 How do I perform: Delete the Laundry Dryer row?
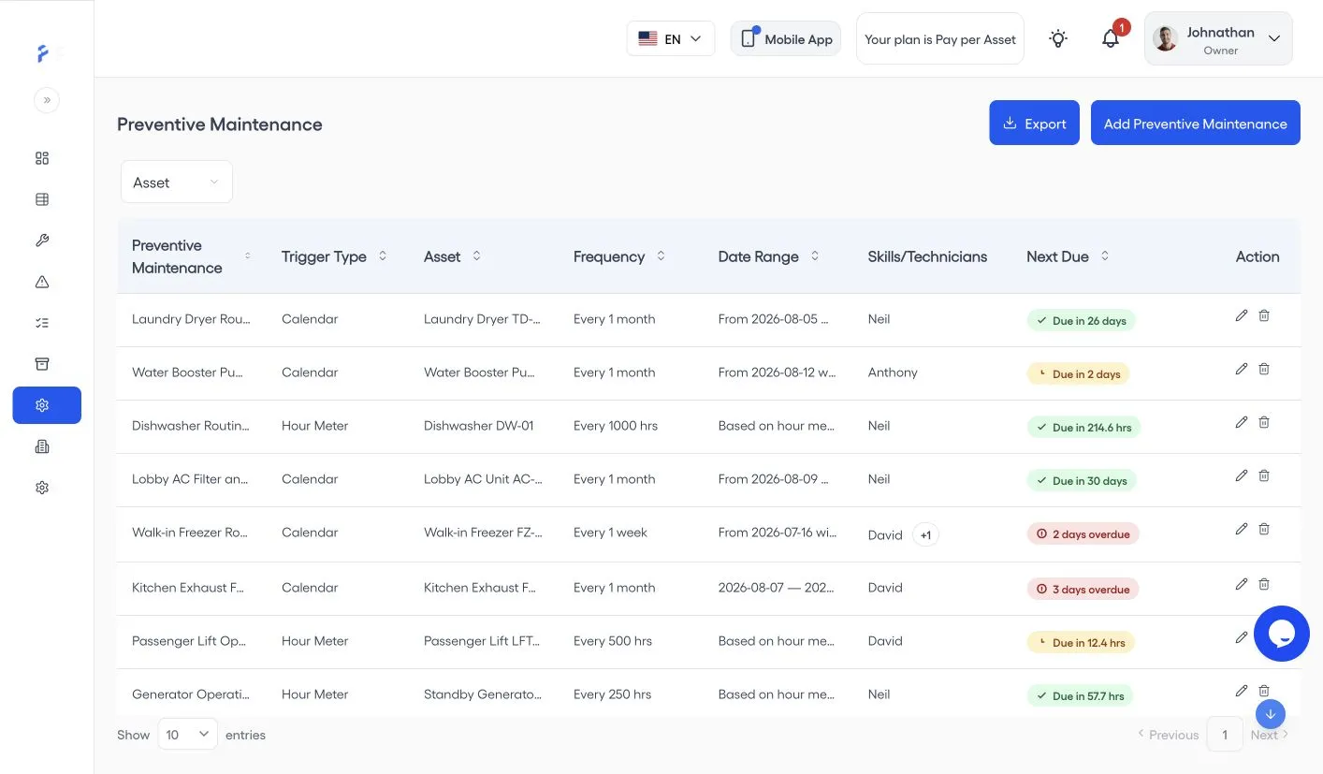1264,315
